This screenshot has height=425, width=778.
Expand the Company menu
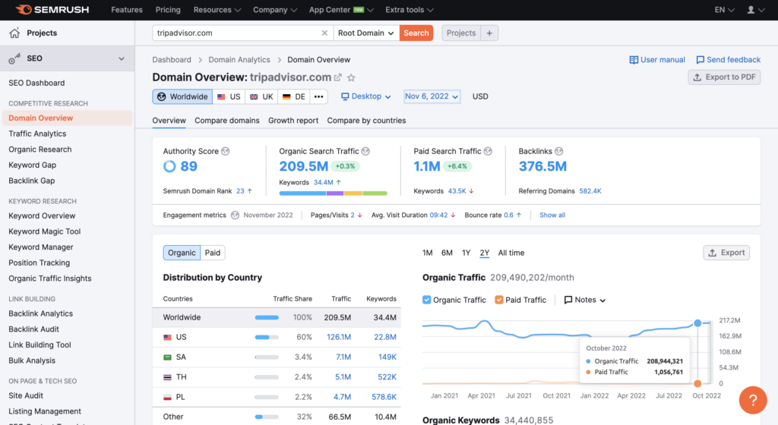click(x=275, y=10)
